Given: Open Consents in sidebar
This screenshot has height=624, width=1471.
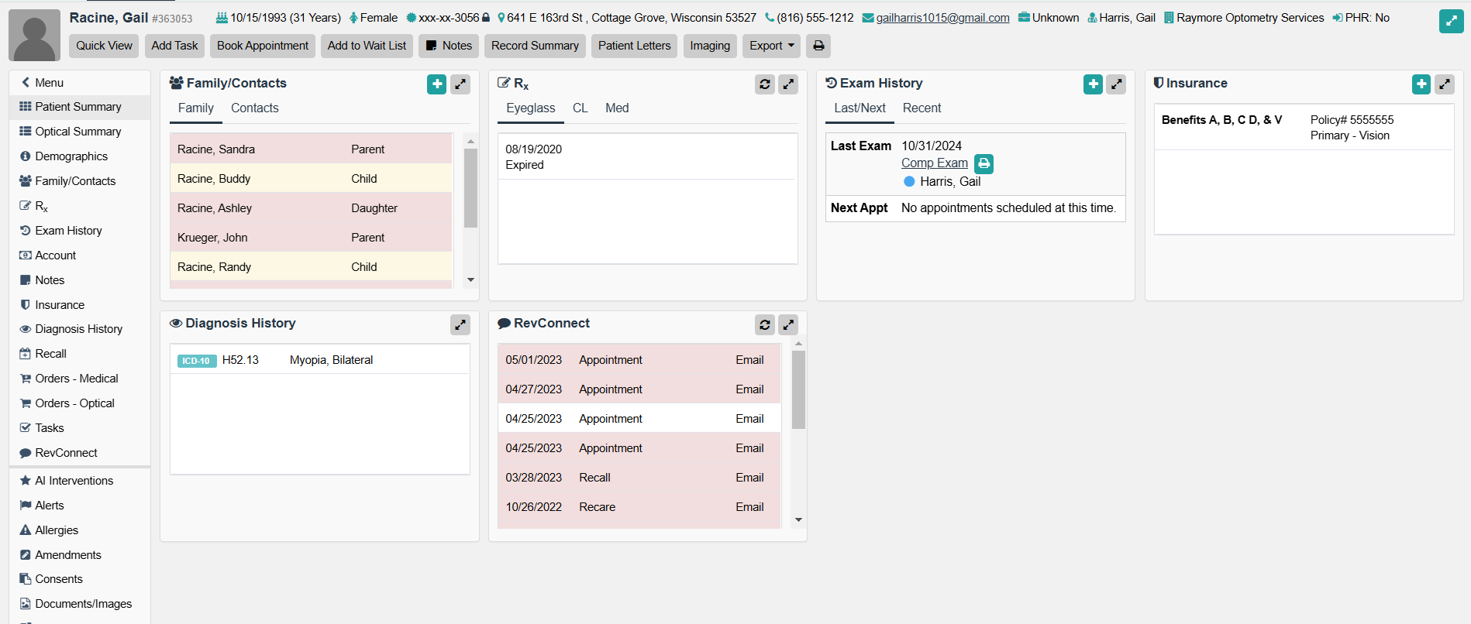Looking at the screenshot, I should coord(80,579).
